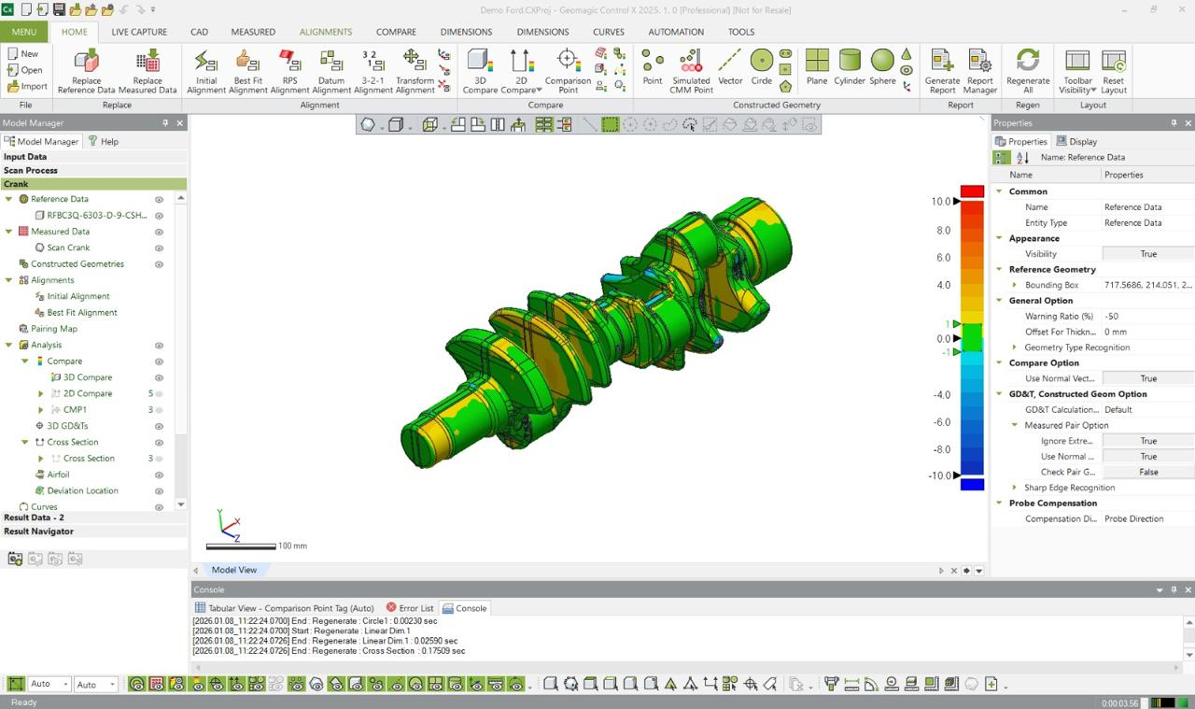Expand the Bounding Box property

click(x=1015, y=285)
